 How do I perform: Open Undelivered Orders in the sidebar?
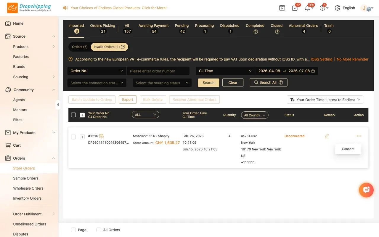coord(30,224)
